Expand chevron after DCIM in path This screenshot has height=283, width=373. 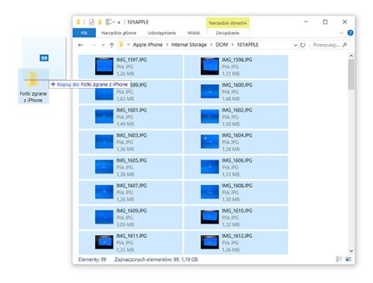[x=232, y=45]
